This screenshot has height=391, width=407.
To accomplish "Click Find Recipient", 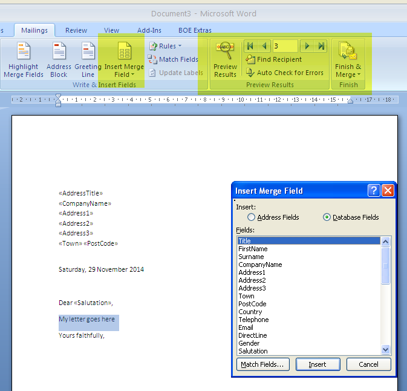I will [274, 59].
